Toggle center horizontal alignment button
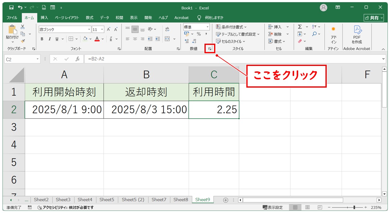This screenshot has height=213, width=390. coord(135,39)
